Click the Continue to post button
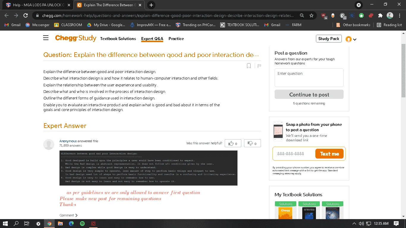 click(309, 94)
